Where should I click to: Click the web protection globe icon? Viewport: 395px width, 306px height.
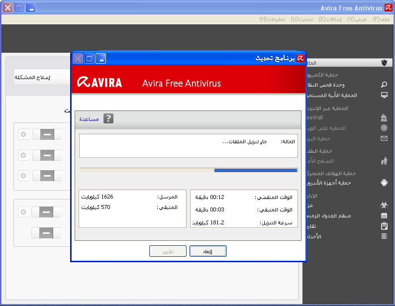384,128
